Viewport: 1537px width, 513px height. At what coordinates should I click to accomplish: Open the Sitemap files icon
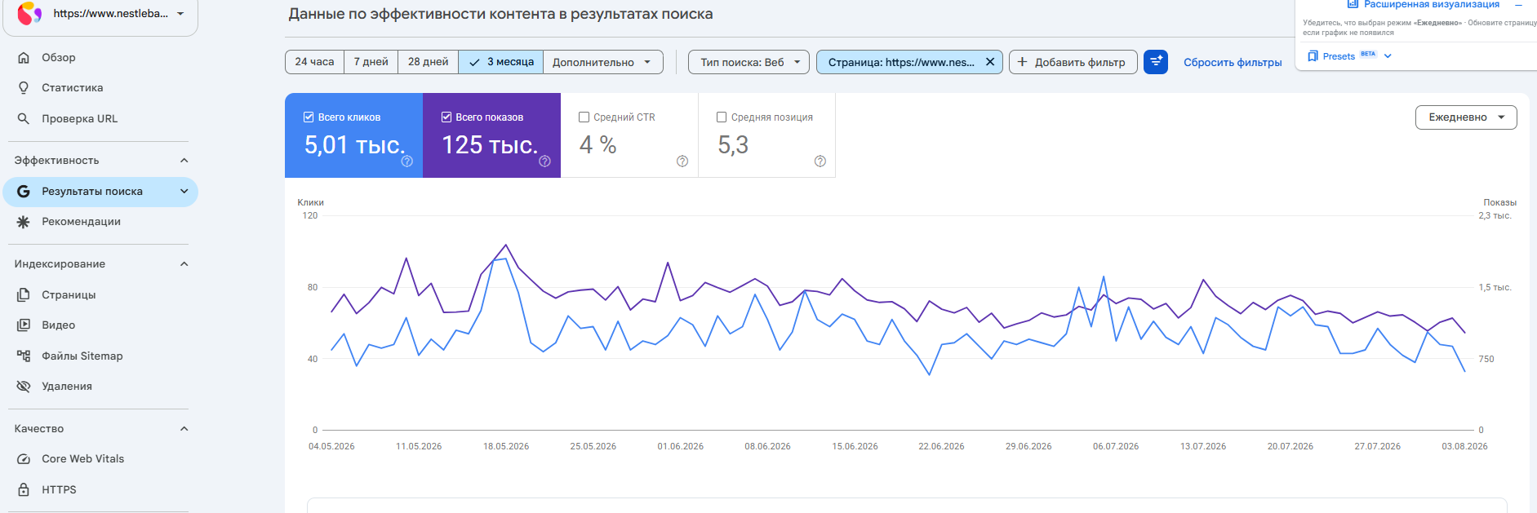[24, 356]
